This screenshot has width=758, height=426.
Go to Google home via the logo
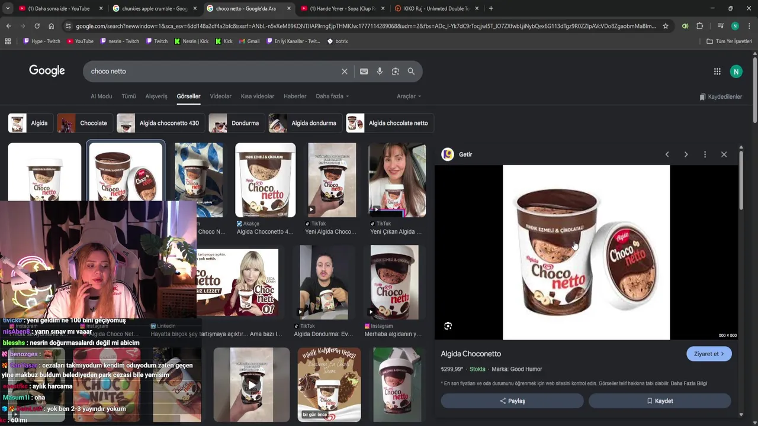pyautogui.click(x=47, y=71)
